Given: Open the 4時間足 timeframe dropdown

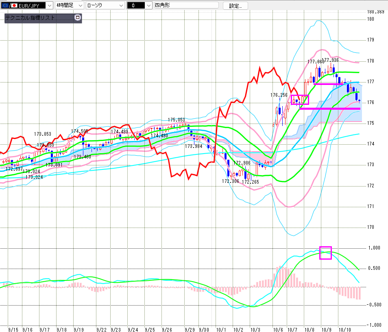Looking at the screenshot, I should 80,5.
